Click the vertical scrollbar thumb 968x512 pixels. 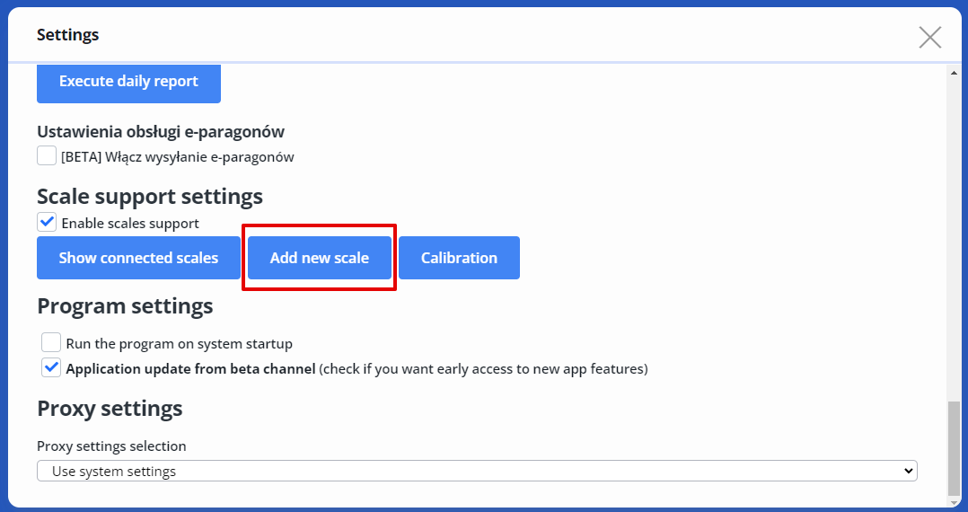point(954,449)
